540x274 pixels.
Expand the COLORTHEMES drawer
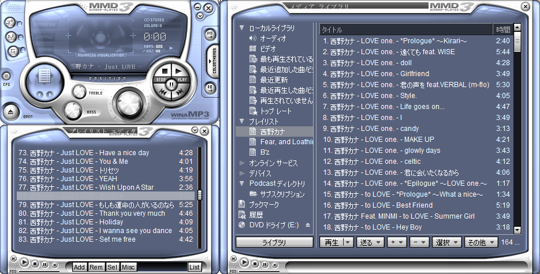pos(213,62)
